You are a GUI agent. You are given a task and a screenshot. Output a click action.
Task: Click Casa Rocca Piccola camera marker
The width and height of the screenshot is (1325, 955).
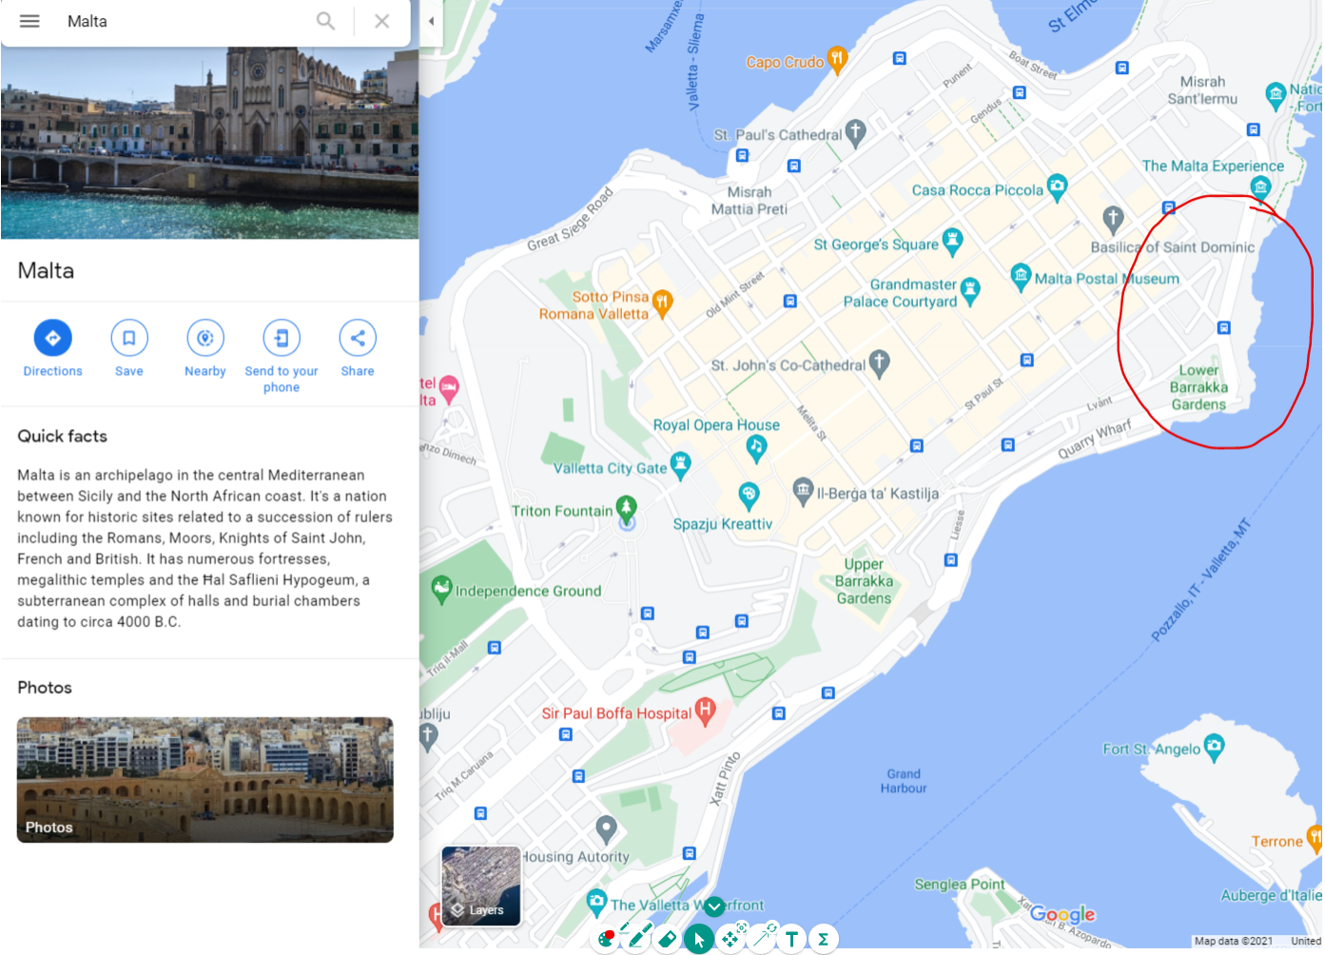1057,187
